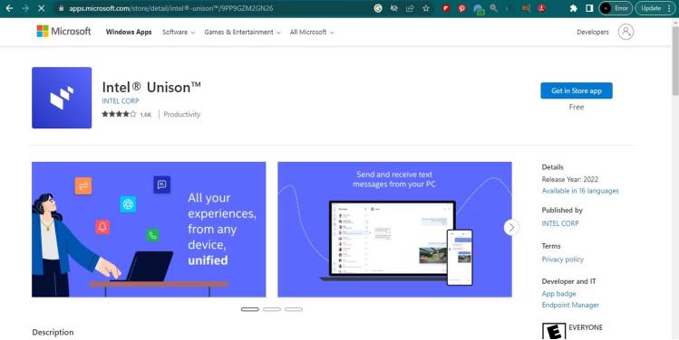Viewport: 679px width, 340px height.
Task: Open the Privacy policy link
Action: [x=563, y=260]
